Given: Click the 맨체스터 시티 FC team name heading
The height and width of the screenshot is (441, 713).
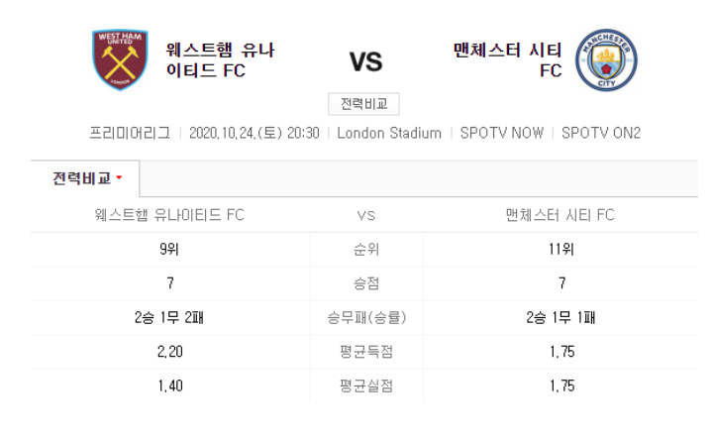Looking at the screenshot, I should (507, 60).
